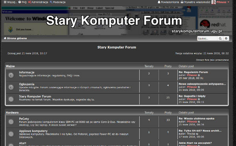Open last post Re: Regulamin Forum
The image size is (236, 146).
point(193,72)
